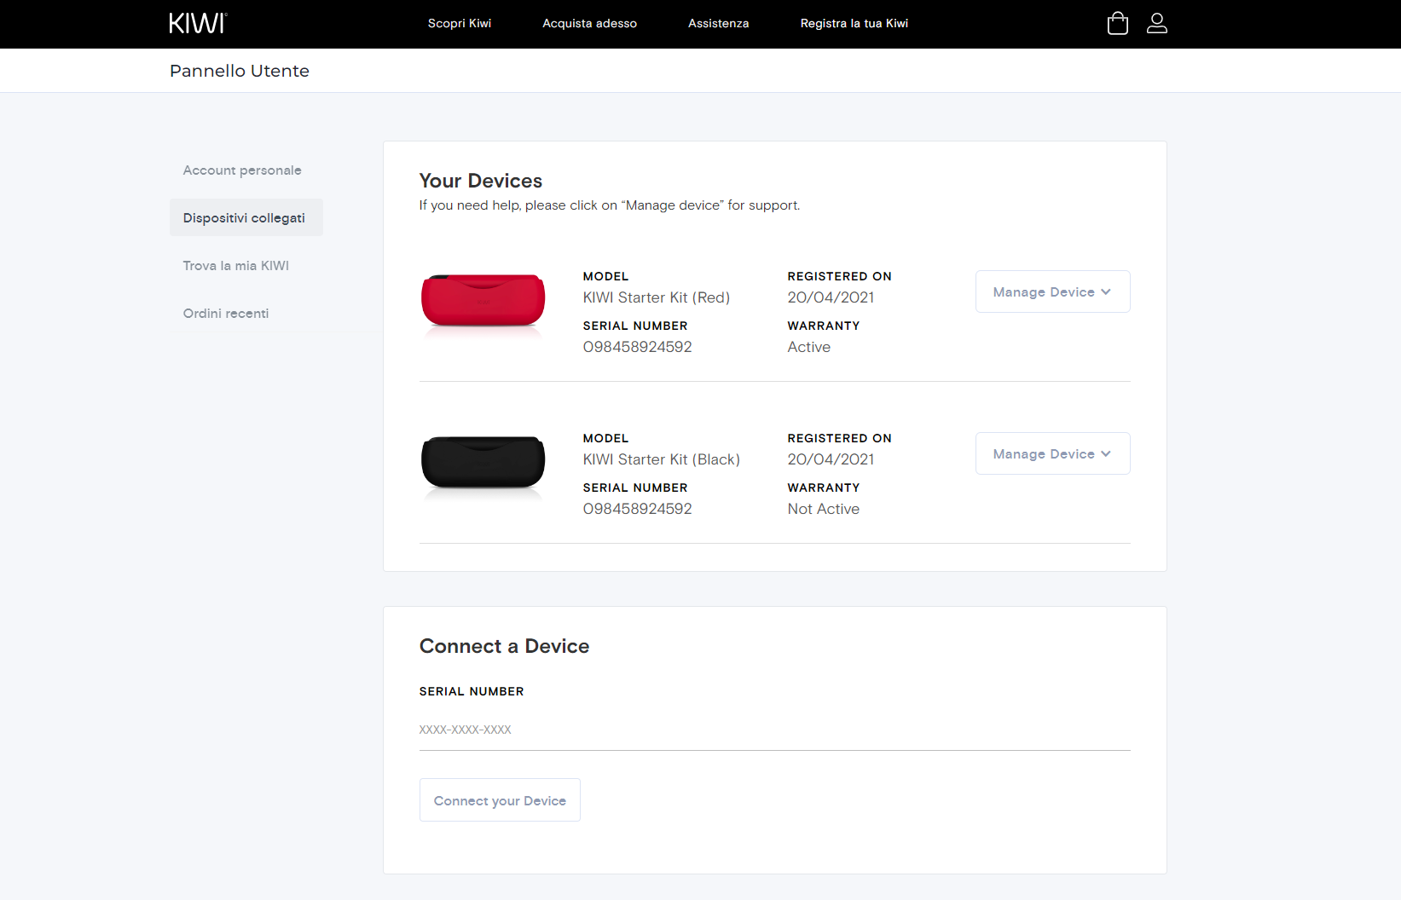
Task: Select the KIWI Starter Kit (Red) model text
Action: click(x=657, y=297)
